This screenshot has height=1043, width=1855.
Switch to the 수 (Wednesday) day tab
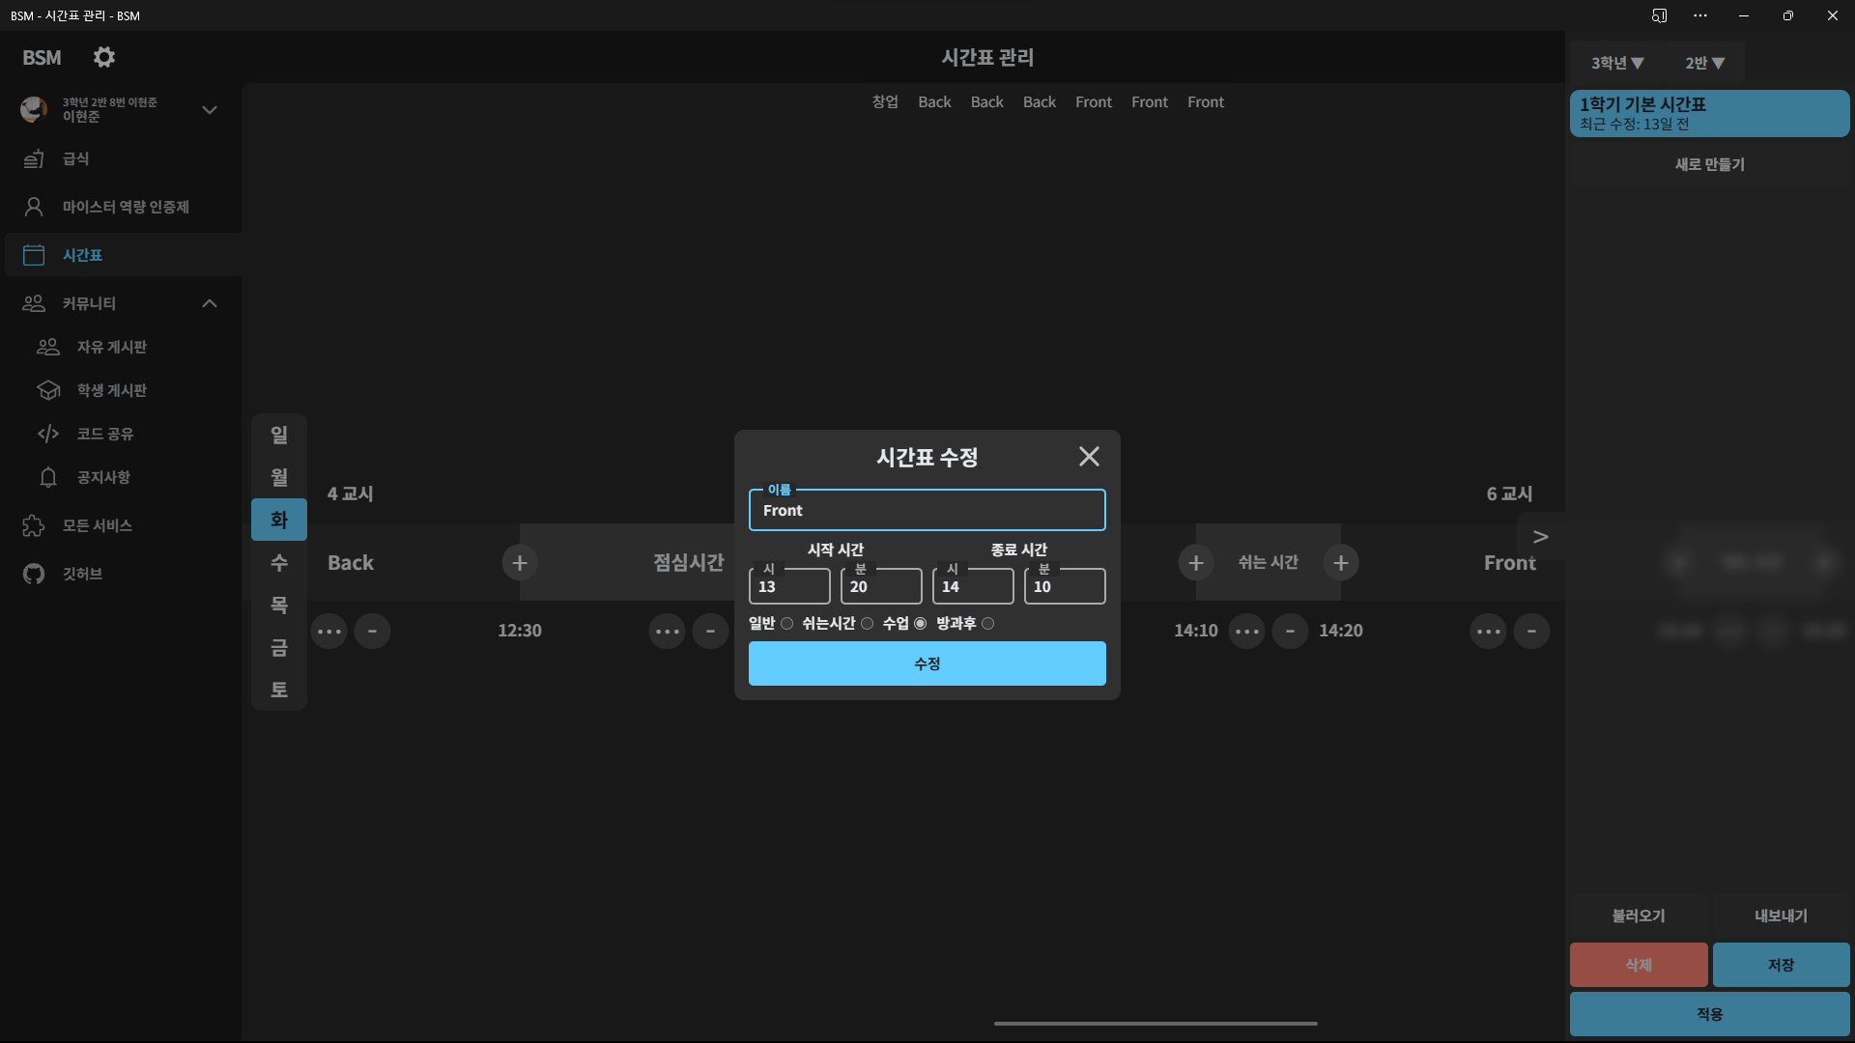pyautogui.click(x=279, y=562)
